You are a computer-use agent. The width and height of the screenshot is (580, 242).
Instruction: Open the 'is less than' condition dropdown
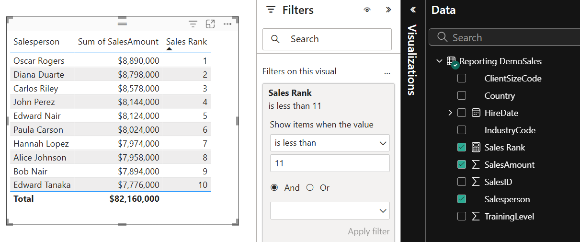pyautogui.click(x=330, y=143)
